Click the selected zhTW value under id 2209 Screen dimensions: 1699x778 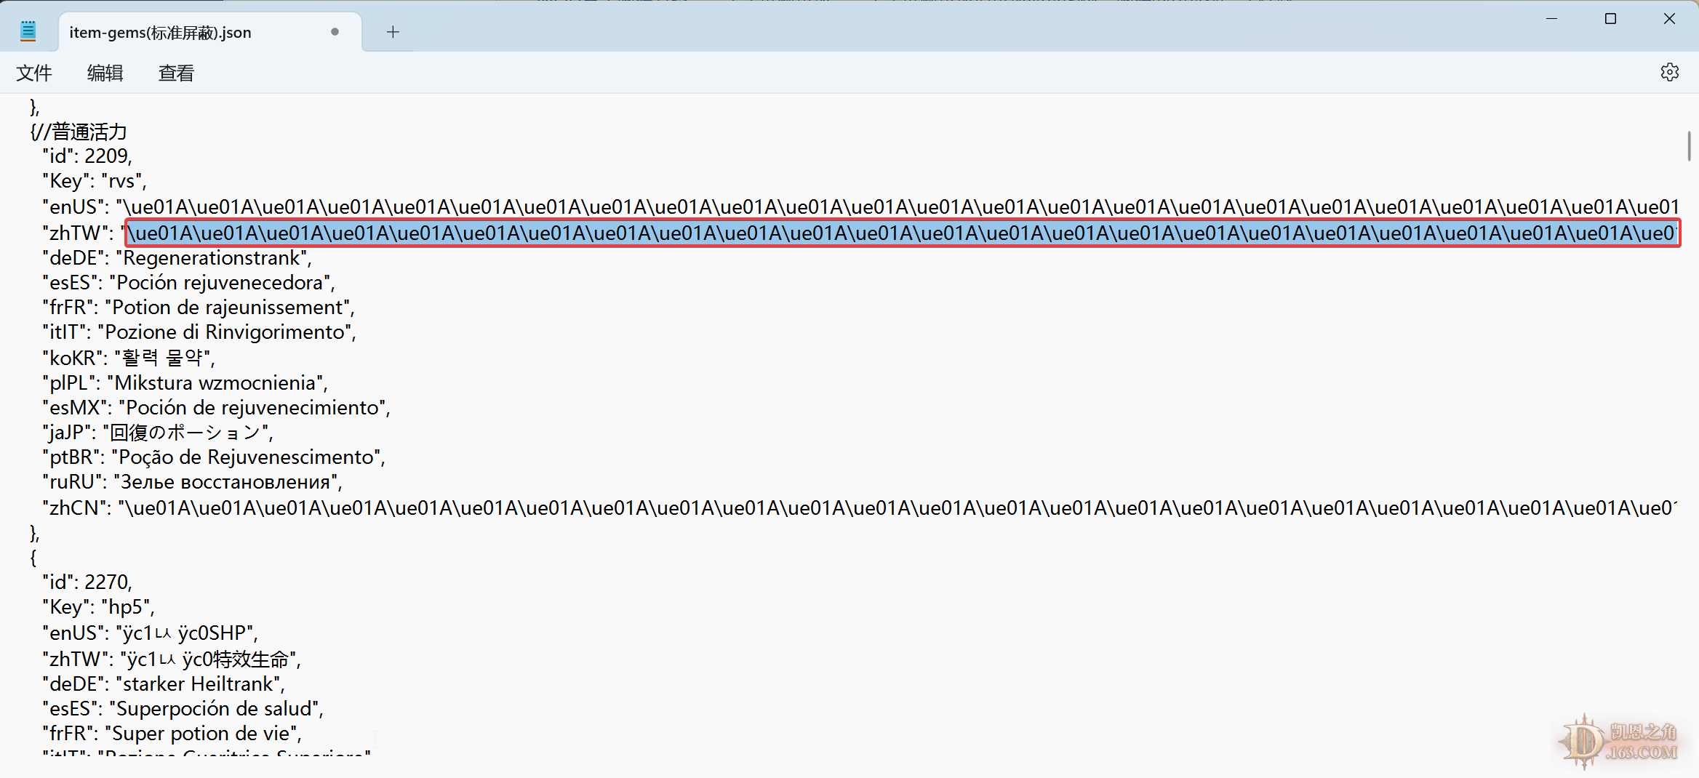click(x=902, y=233)
